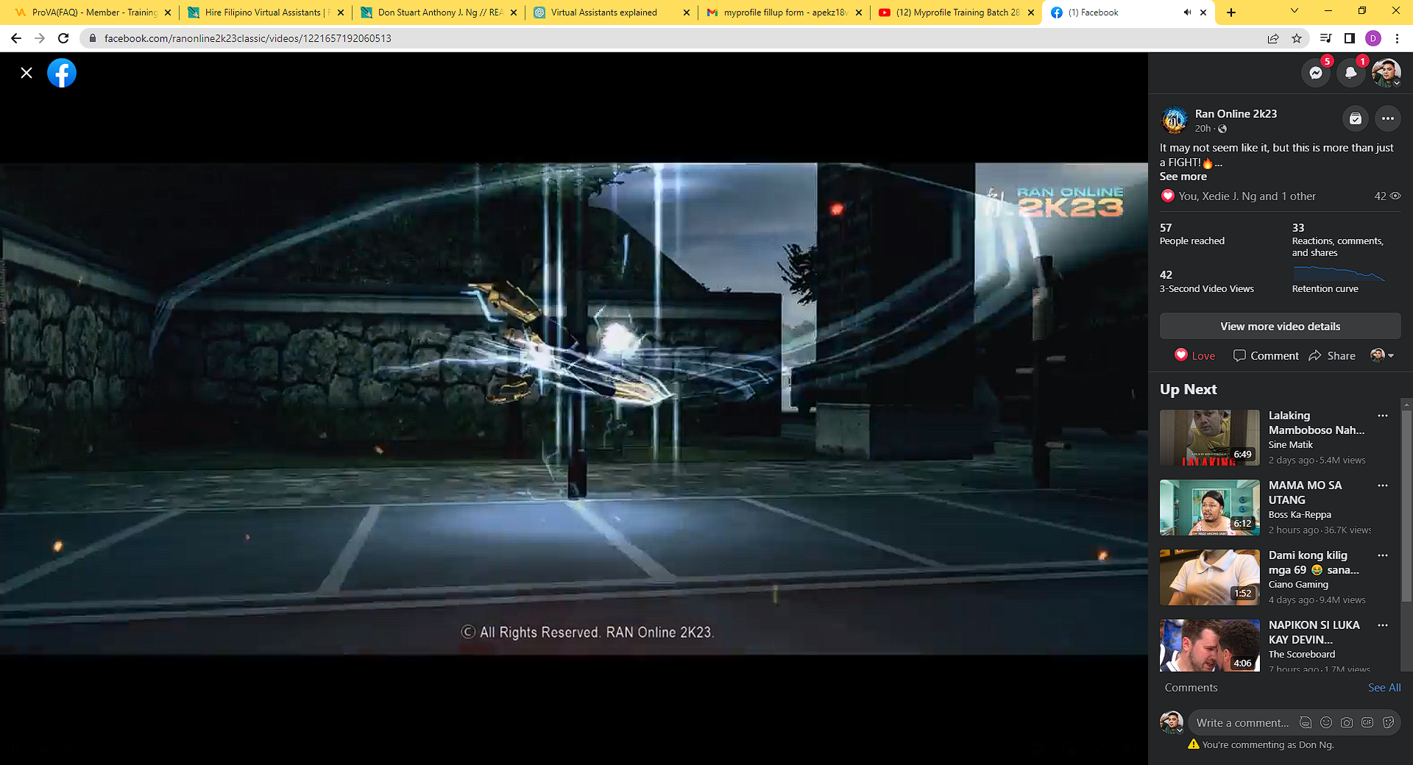Image resolution: width=1413 pixels, height=765 pixels.
Task: Toggle browser side panel
Action: pyautogui.click(x=1350, y=38)
